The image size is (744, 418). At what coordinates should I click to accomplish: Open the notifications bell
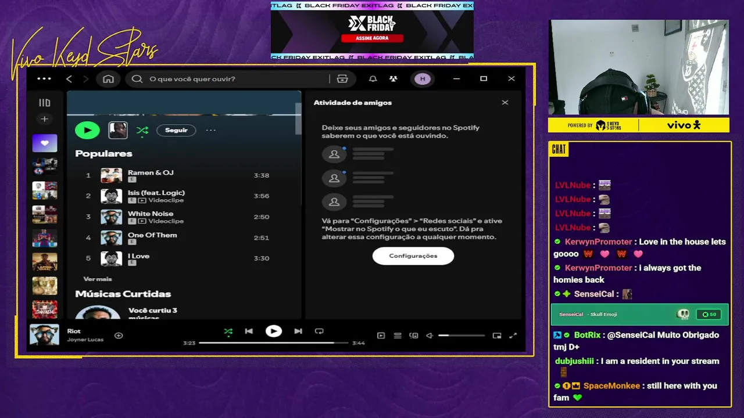point(373,79)
